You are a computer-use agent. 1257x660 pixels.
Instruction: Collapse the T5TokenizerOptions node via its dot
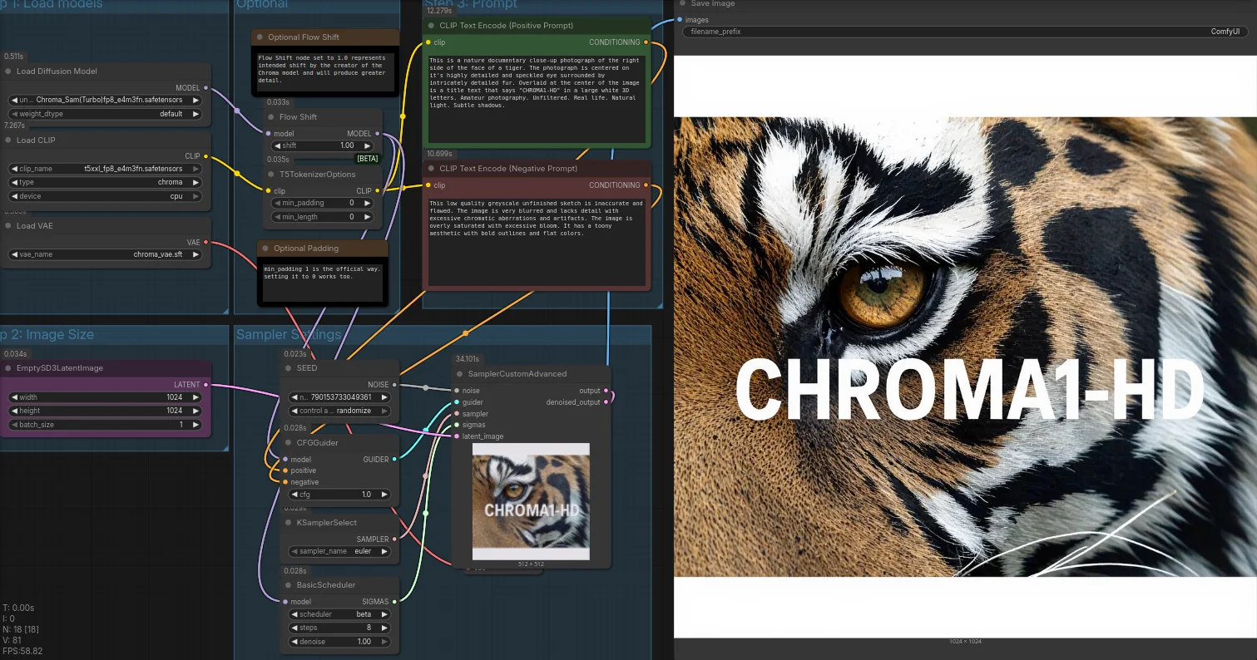271,175
